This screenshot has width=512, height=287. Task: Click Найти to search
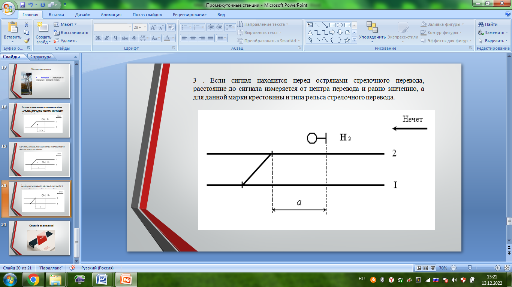point(488,24)
